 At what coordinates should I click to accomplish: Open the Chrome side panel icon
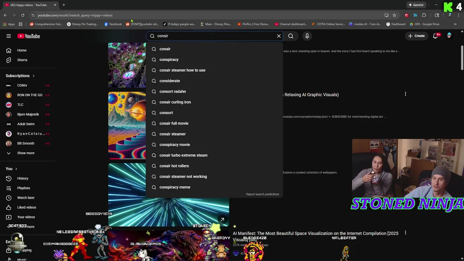pyautogui.click(x=437, y=15)
